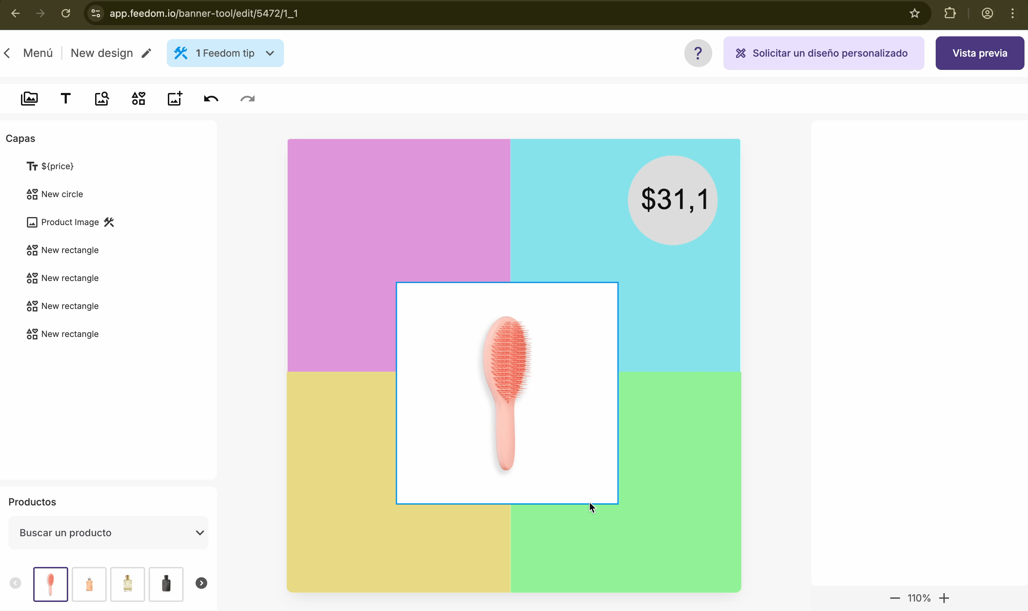Image resolution: width=1028 pixels, height=611 pixels.
Task: Open the image gallery tool
Action: [x=29, y=99]
